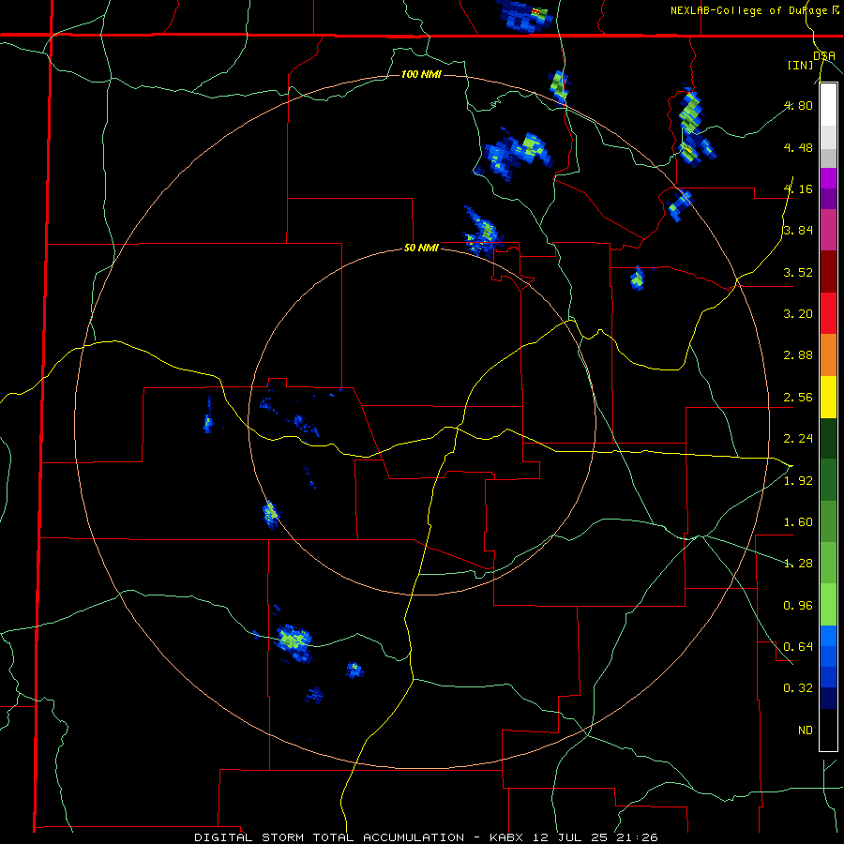The height and width of the screenshot is (844, 844).
Task: Select the 3.52 legend value
Action: click(x=798, y=272)
